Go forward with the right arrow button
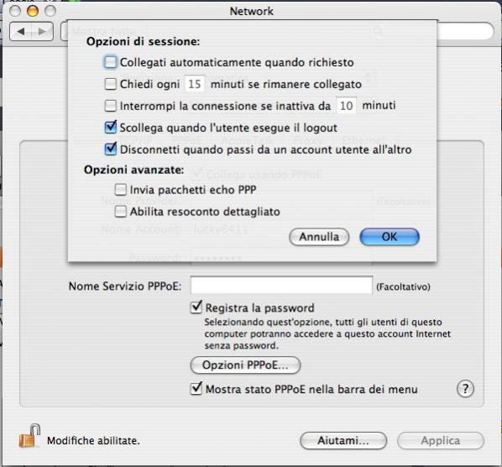 (42, 31)
